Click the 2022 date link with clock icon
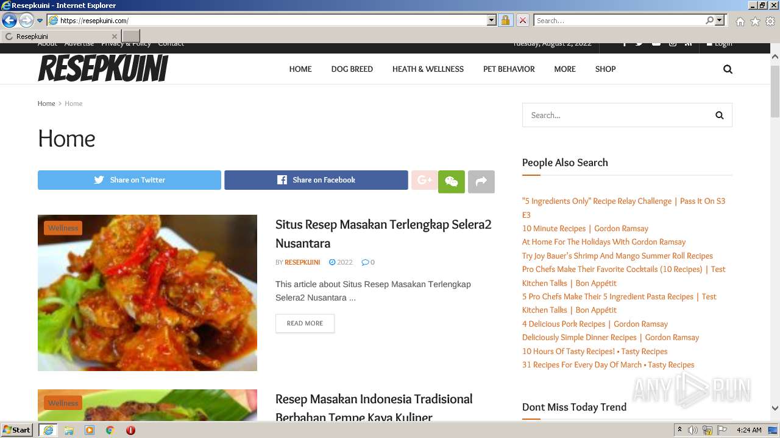The height and width of the screenshot is (438, 780). [341, 262]
